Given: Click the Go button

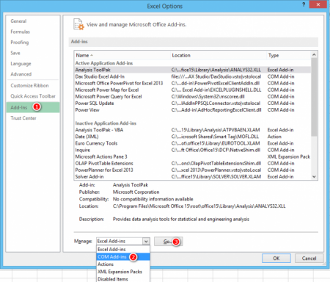Looking at the screenshot, I should tap(168, 242).
